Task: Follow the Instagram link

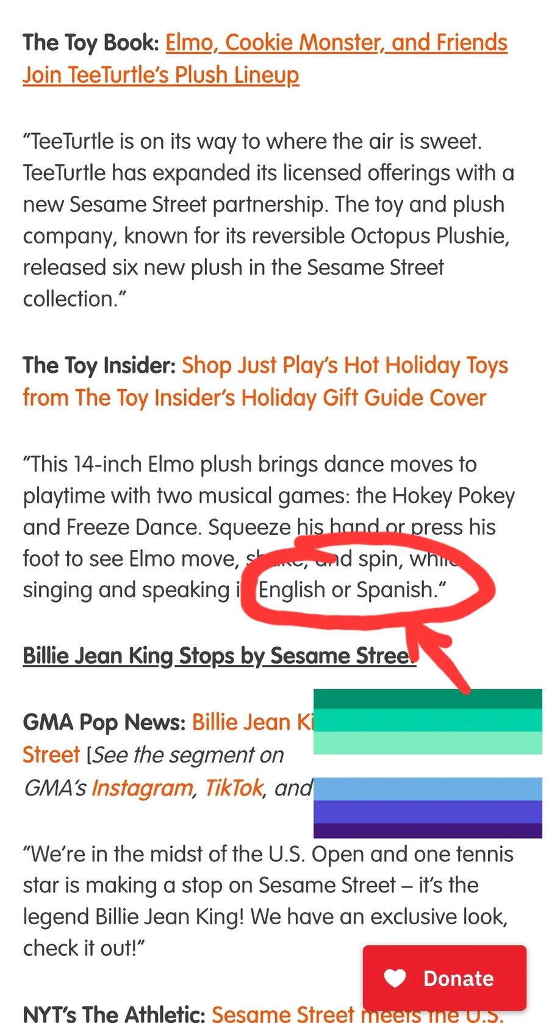Action: [142, 788]
